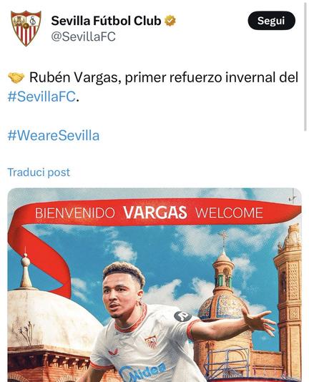Open the @SevillaFC handle
The image size is (309, 382).
(84, 36)
